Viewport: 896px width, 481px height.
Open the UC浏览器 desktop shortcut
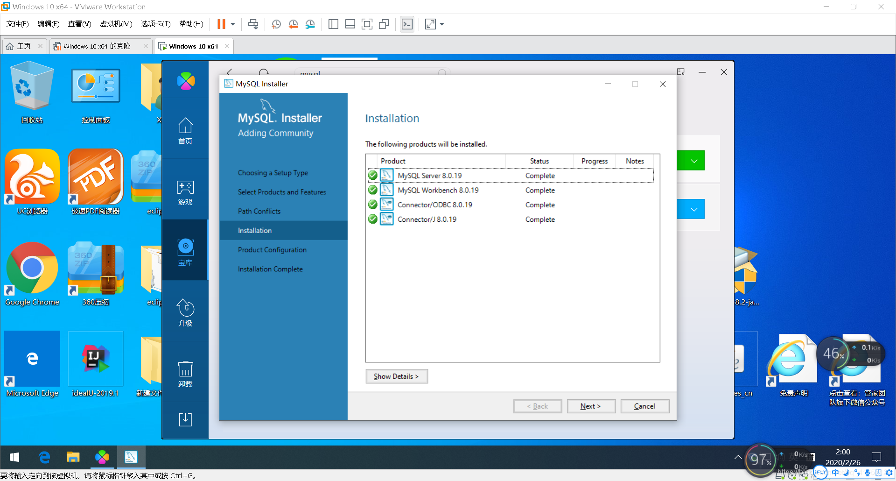32,182
